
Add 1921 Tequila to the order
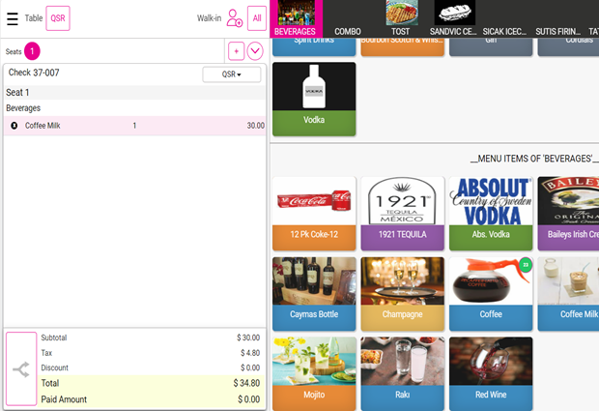[x=402, y=213]
